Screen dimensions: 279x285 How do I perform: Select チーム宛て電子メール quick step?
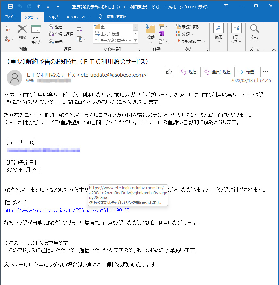coord(113,40)
